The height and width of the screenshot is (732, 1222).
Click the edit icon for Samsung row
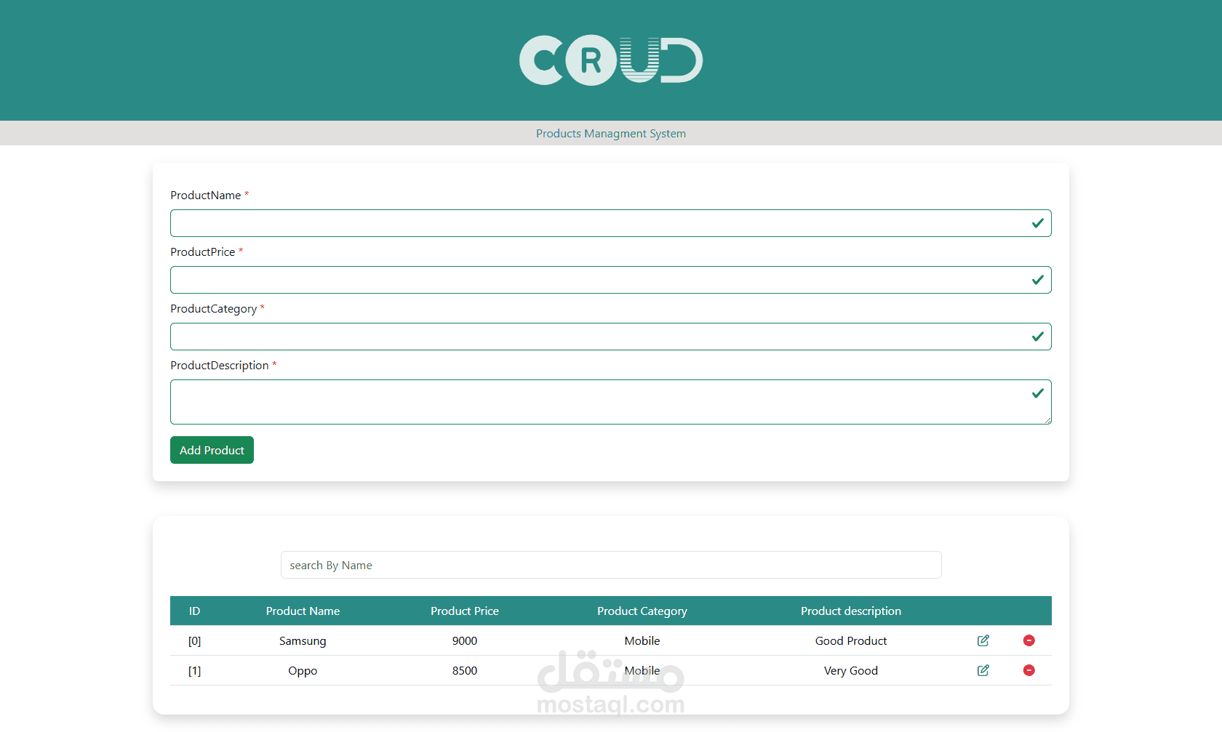pyautogui.click(x=983, y=640)
